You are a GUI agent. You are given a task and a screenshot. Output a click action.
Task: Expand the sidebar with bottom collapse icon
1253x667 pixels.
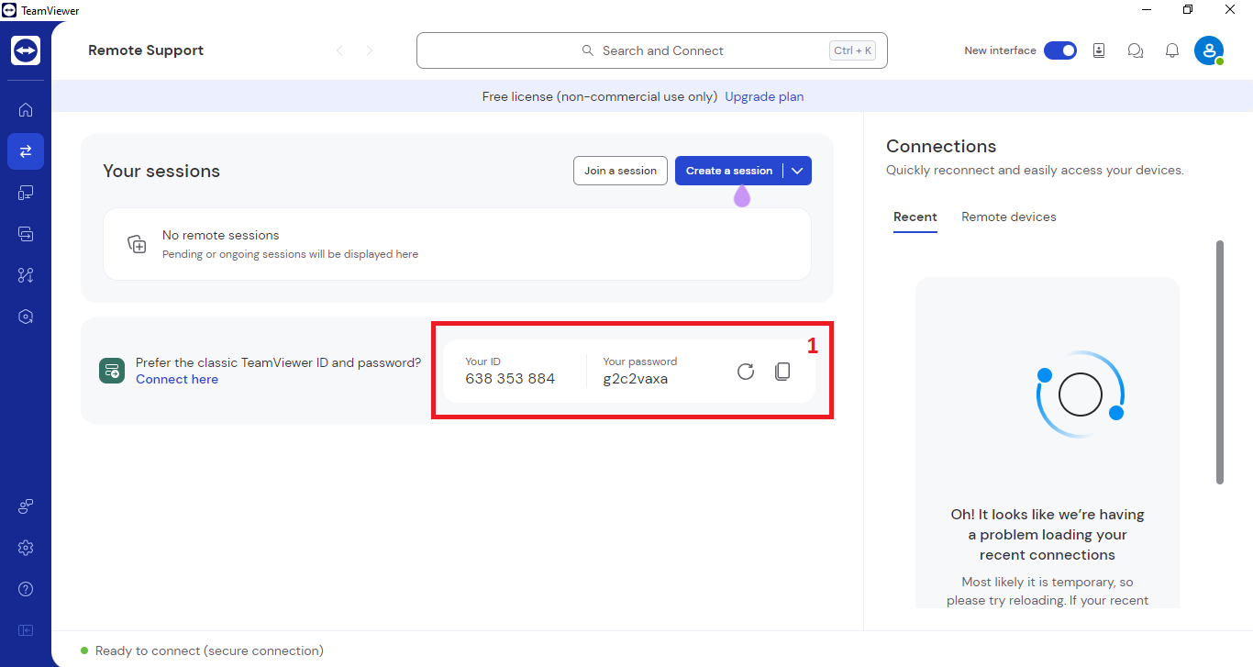tap(26, 630)
